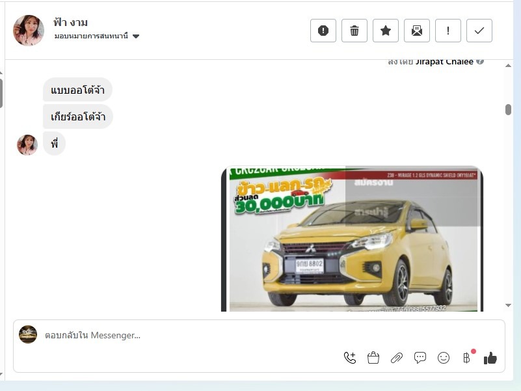Star this conversation as follow-up
The height and width of the screenshot is (391, 521).
[386, 31]
